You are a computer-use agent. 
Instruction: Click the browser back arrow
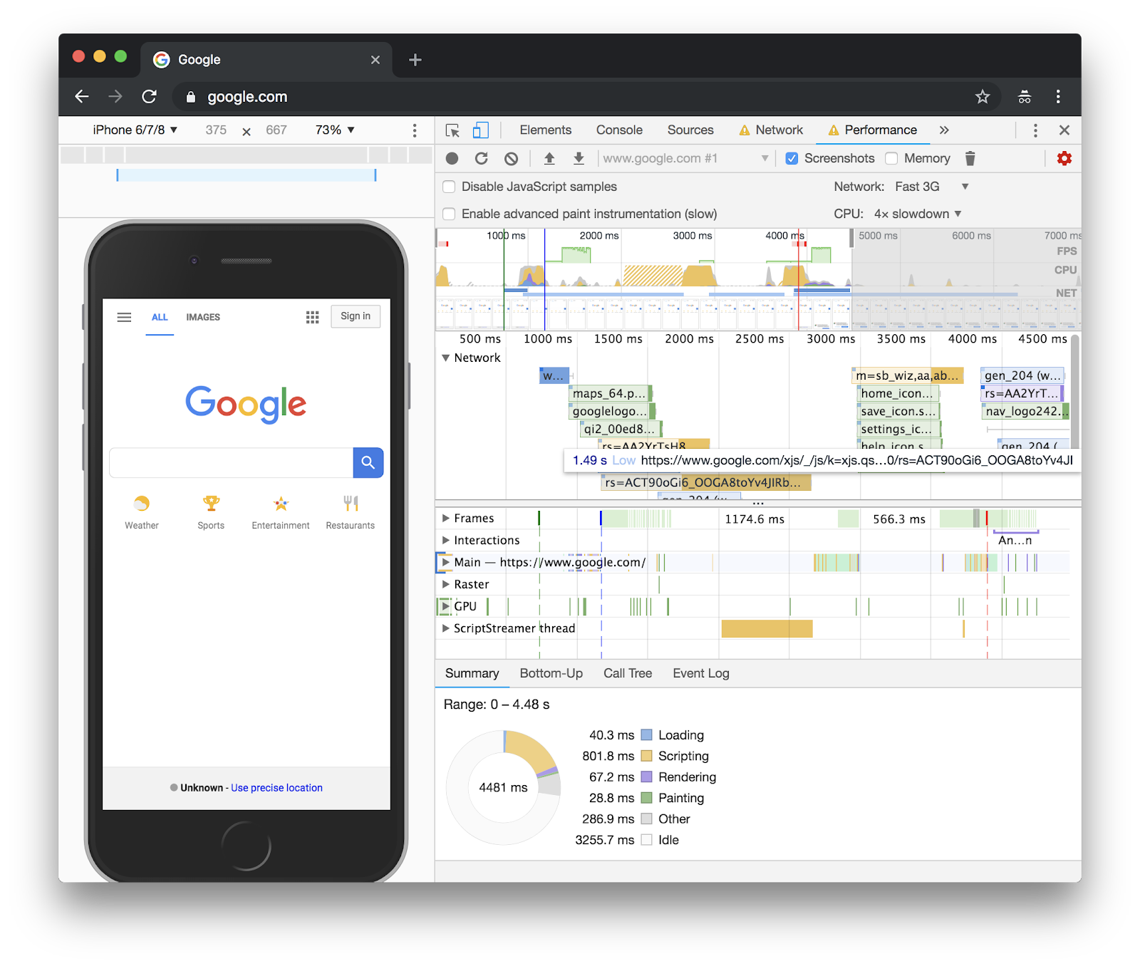[82, 96]
